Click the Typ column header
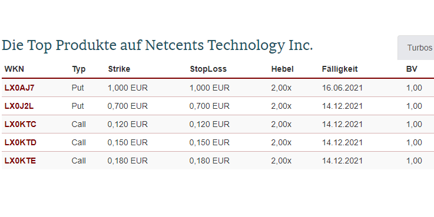 pos(78,69)
